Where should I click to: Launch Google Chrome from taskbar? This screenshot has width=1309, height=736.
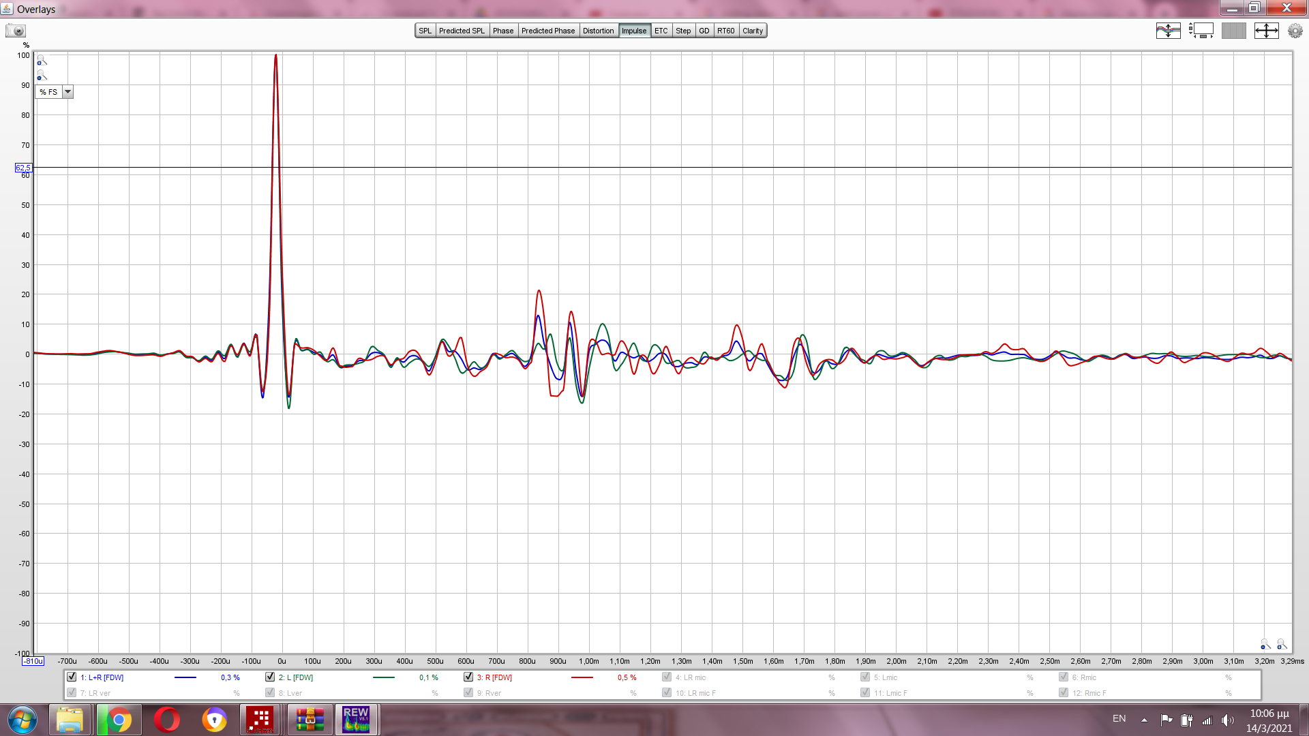click(119, 720)
